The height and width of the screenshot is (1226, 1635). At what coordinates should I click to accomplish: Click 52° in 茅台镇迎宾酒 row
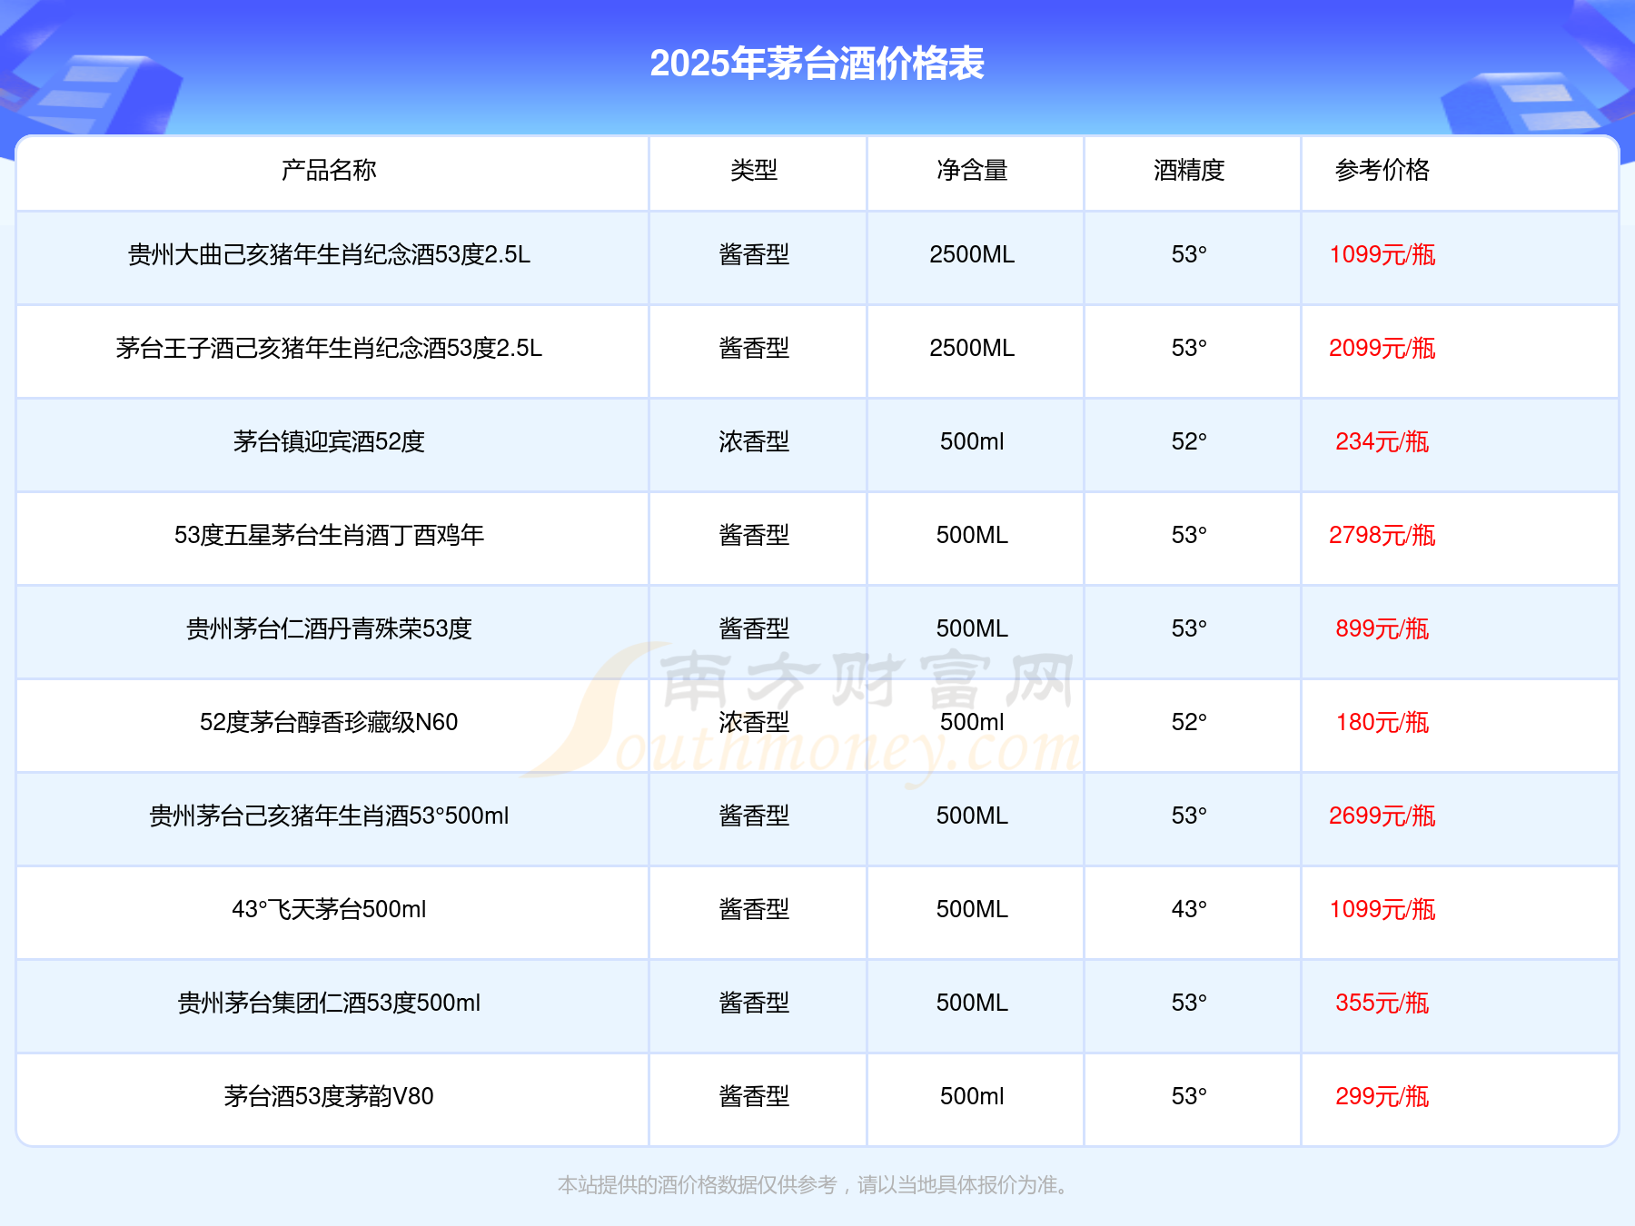coord(1189,441)
